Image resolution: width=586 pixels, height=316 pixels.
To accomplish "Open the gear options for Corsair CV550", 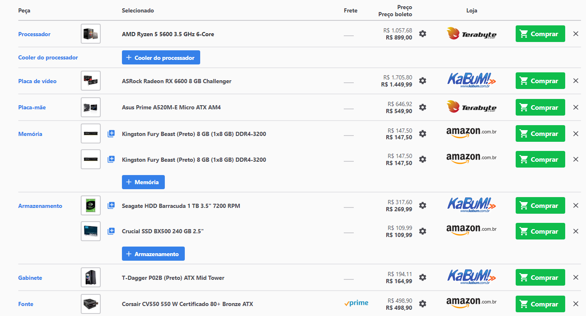I will point(422,304).
